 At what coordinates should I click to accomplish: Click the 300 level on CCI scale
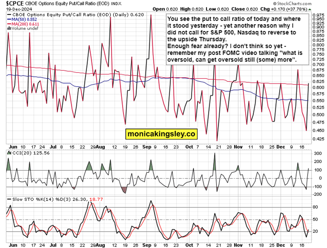click(318, 154)
